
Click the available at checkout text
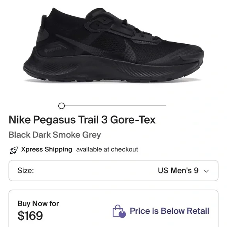point(107,150)
